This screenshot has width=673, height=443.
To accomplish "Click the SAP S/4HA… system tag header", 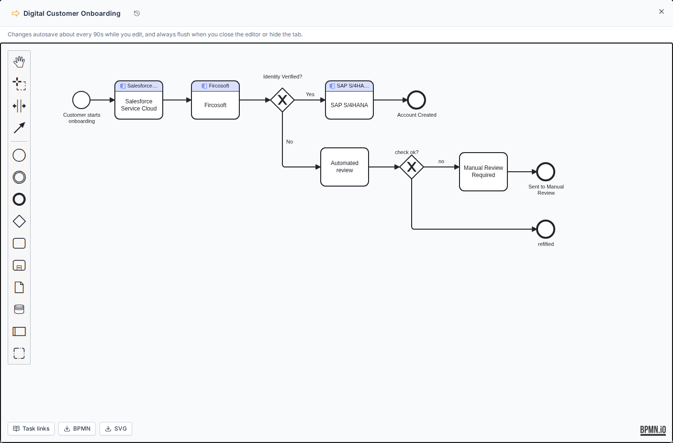I will point(349,86).
